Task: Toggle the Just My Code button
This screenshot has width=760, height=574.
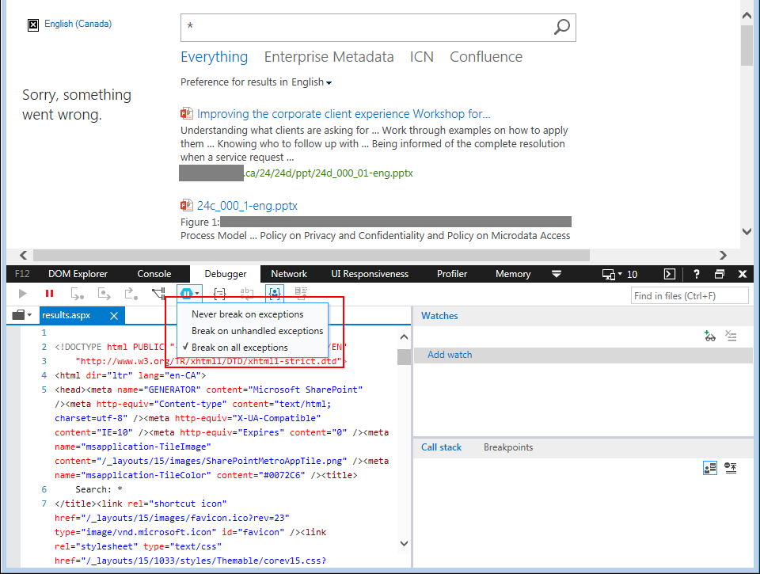Action: [275, 294]
